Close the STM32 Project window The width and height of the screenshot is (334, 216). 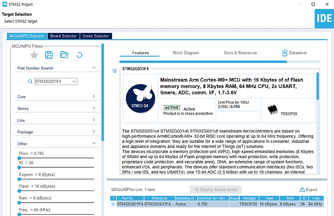[327, 4]
